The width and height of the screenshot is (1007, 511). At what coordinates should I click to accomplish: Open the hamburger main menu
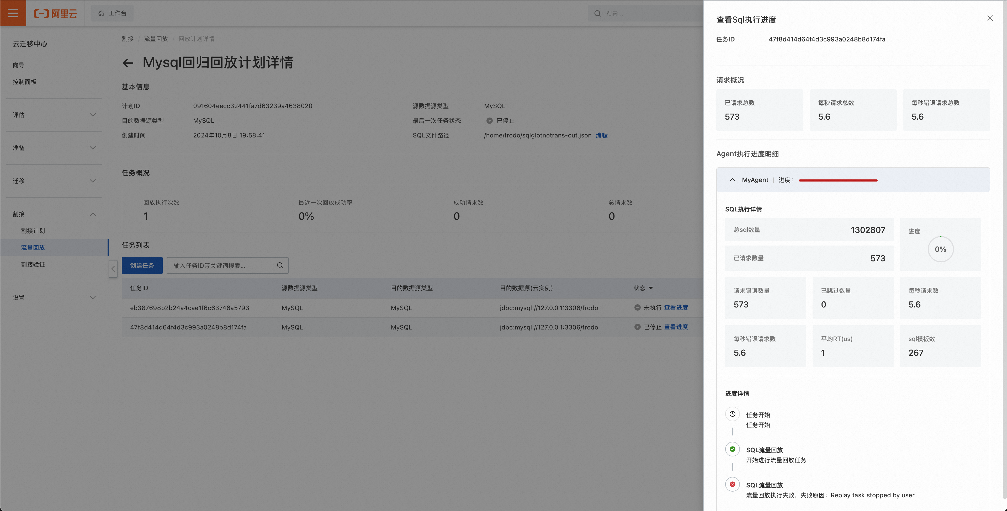(x=13, y=13)
